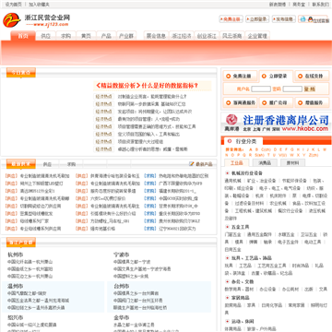
Task: Click the orange circle icon on 免费注册 panel button
Action: point(228,76)
